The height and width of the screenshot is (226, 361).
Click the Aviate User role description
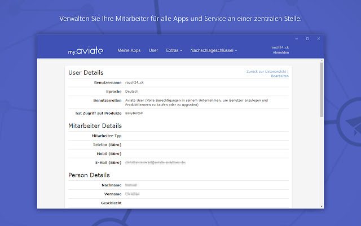pyautogui.click(x=196, y=102)
